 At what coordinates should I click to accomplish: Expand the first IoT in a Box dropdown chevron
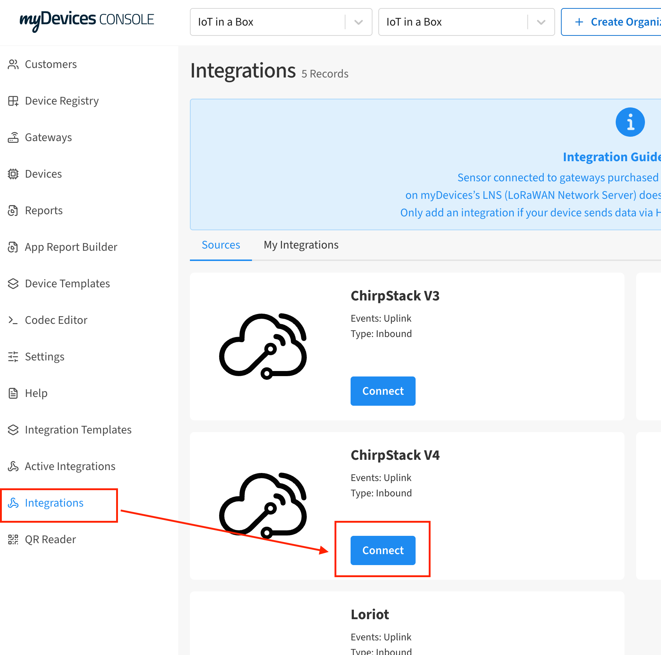(x=359, y=22)
